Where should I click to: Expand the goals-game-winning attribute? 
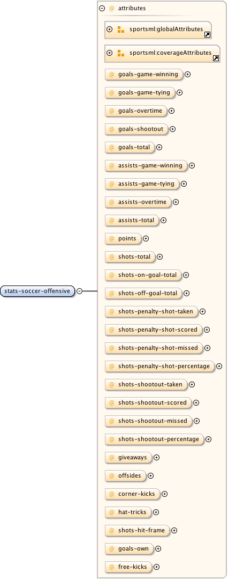tap(188, 74)
